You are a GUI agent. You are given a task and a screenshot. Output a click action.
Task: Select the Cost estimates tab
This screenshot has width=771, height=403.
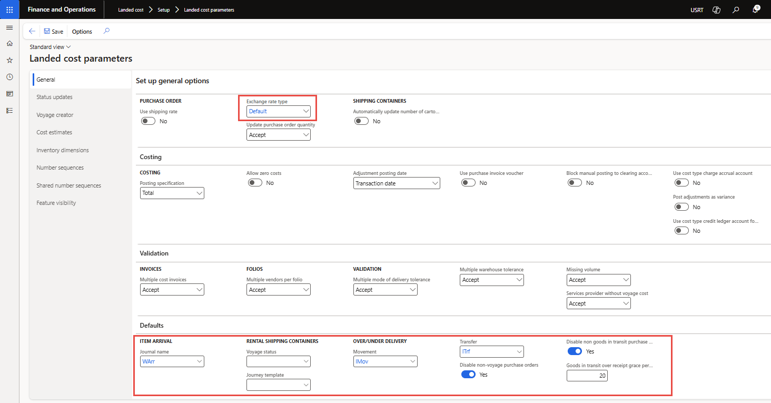[54, 132]
